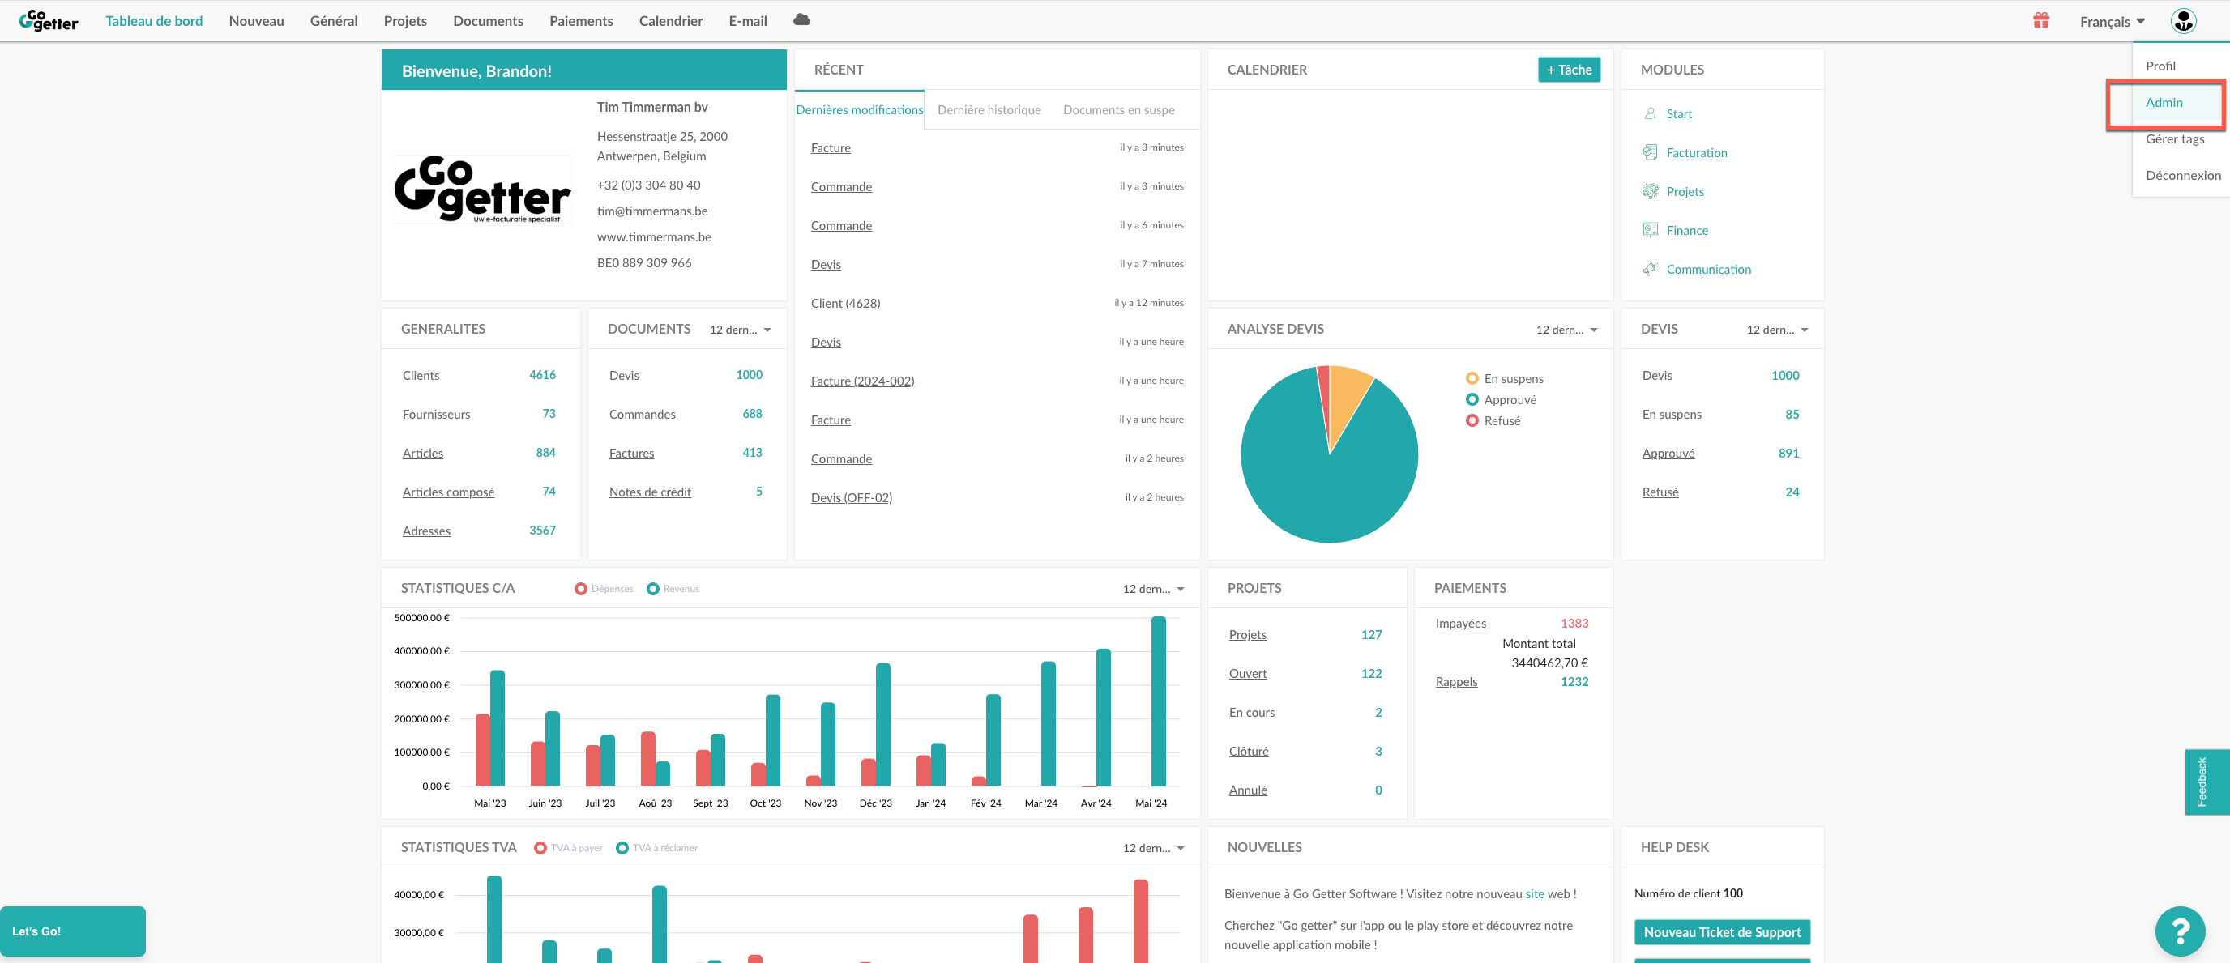This screenshot has width=2230, height=963.
Task: Switch to Documents en suspens tab
Action: click(x=1118, y=110)
